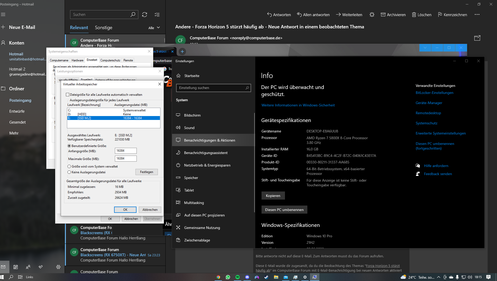Enable automatic paging file management for all drives
Viewport: 497px width, 281px height.
[x=68, y=95]
